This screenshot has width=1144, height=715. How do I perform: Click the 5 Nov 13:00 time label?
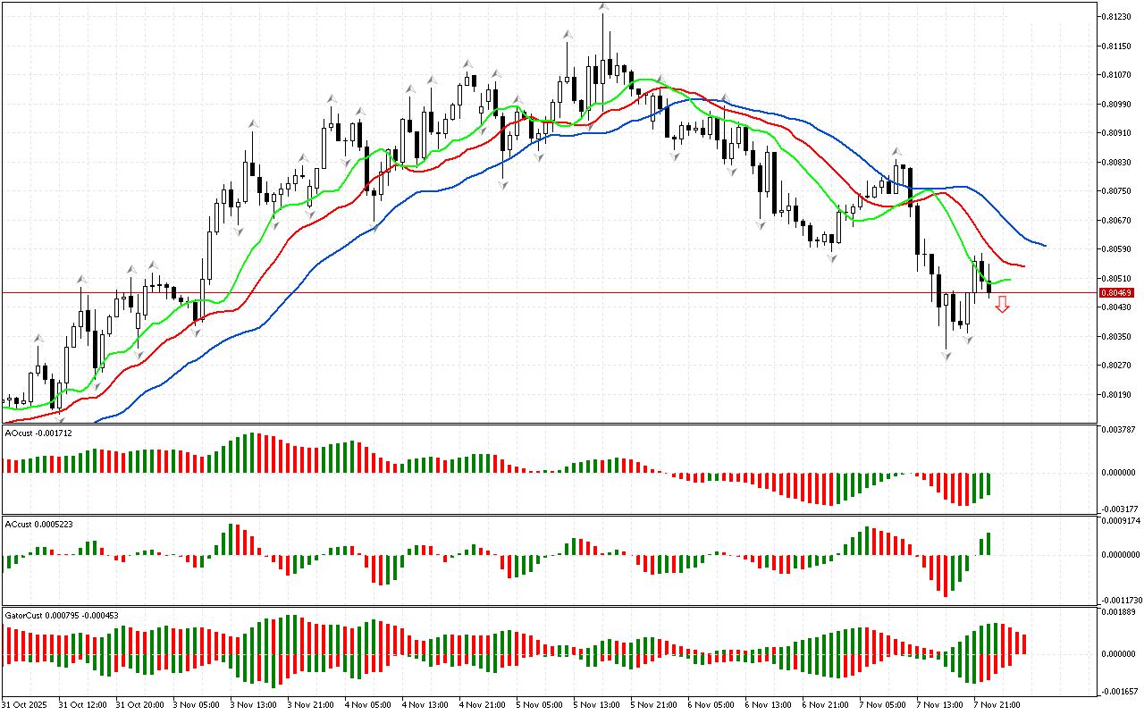pyautogui.click(x=598, y=704)
